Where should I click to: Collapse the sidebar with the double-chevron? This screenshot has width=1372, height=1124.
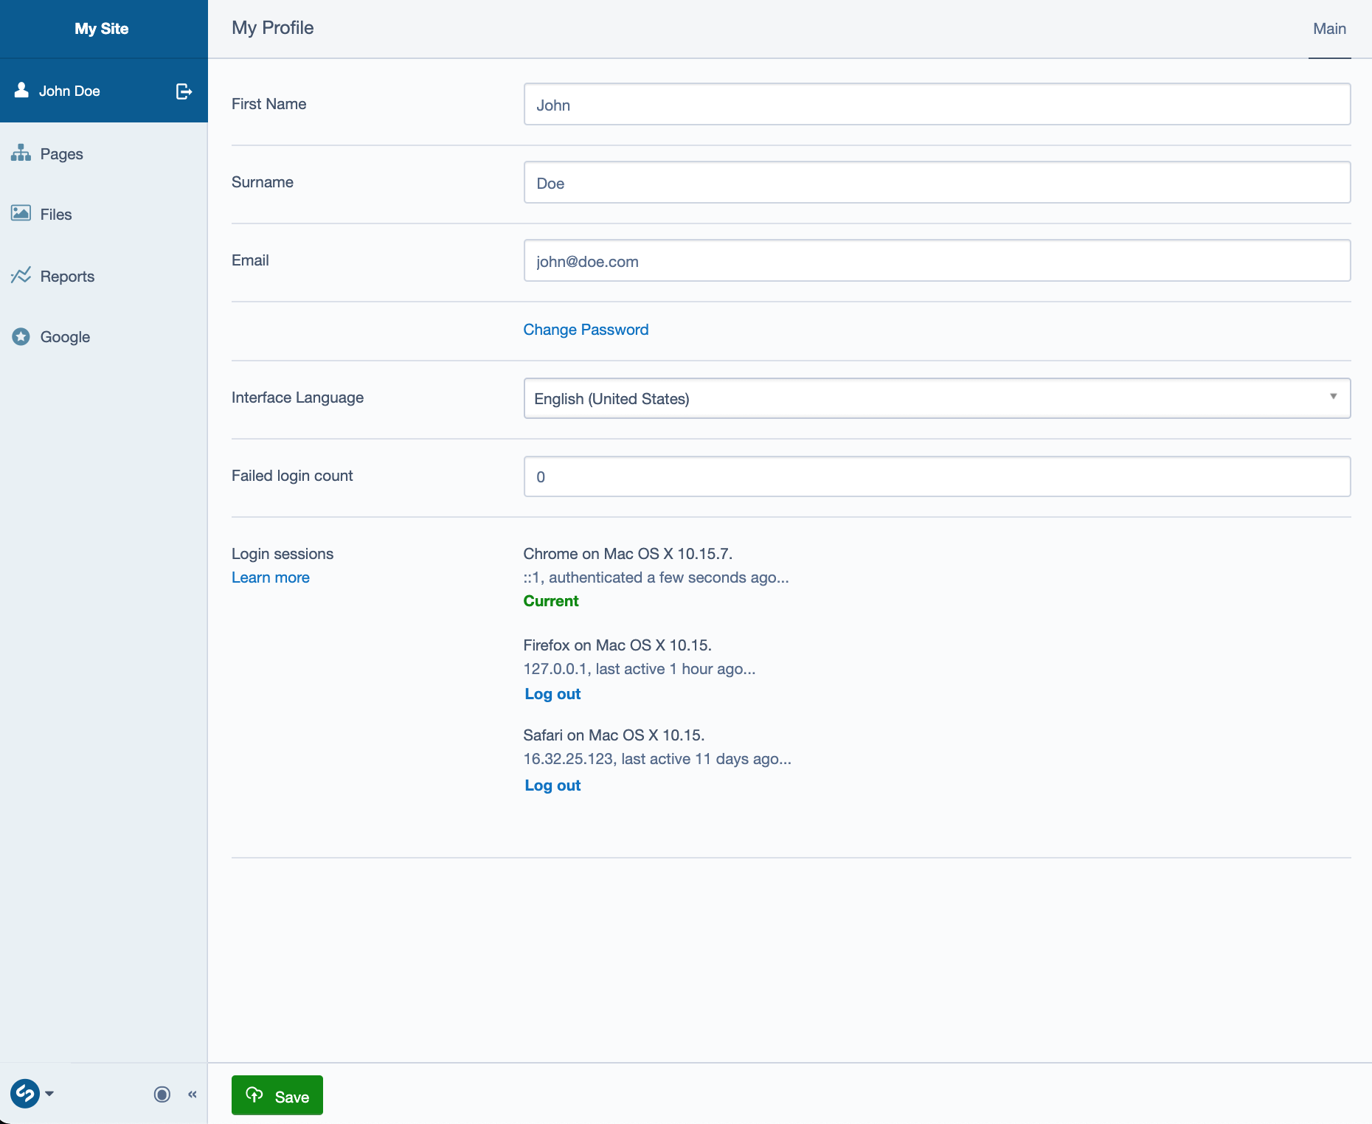(192, 1094)
